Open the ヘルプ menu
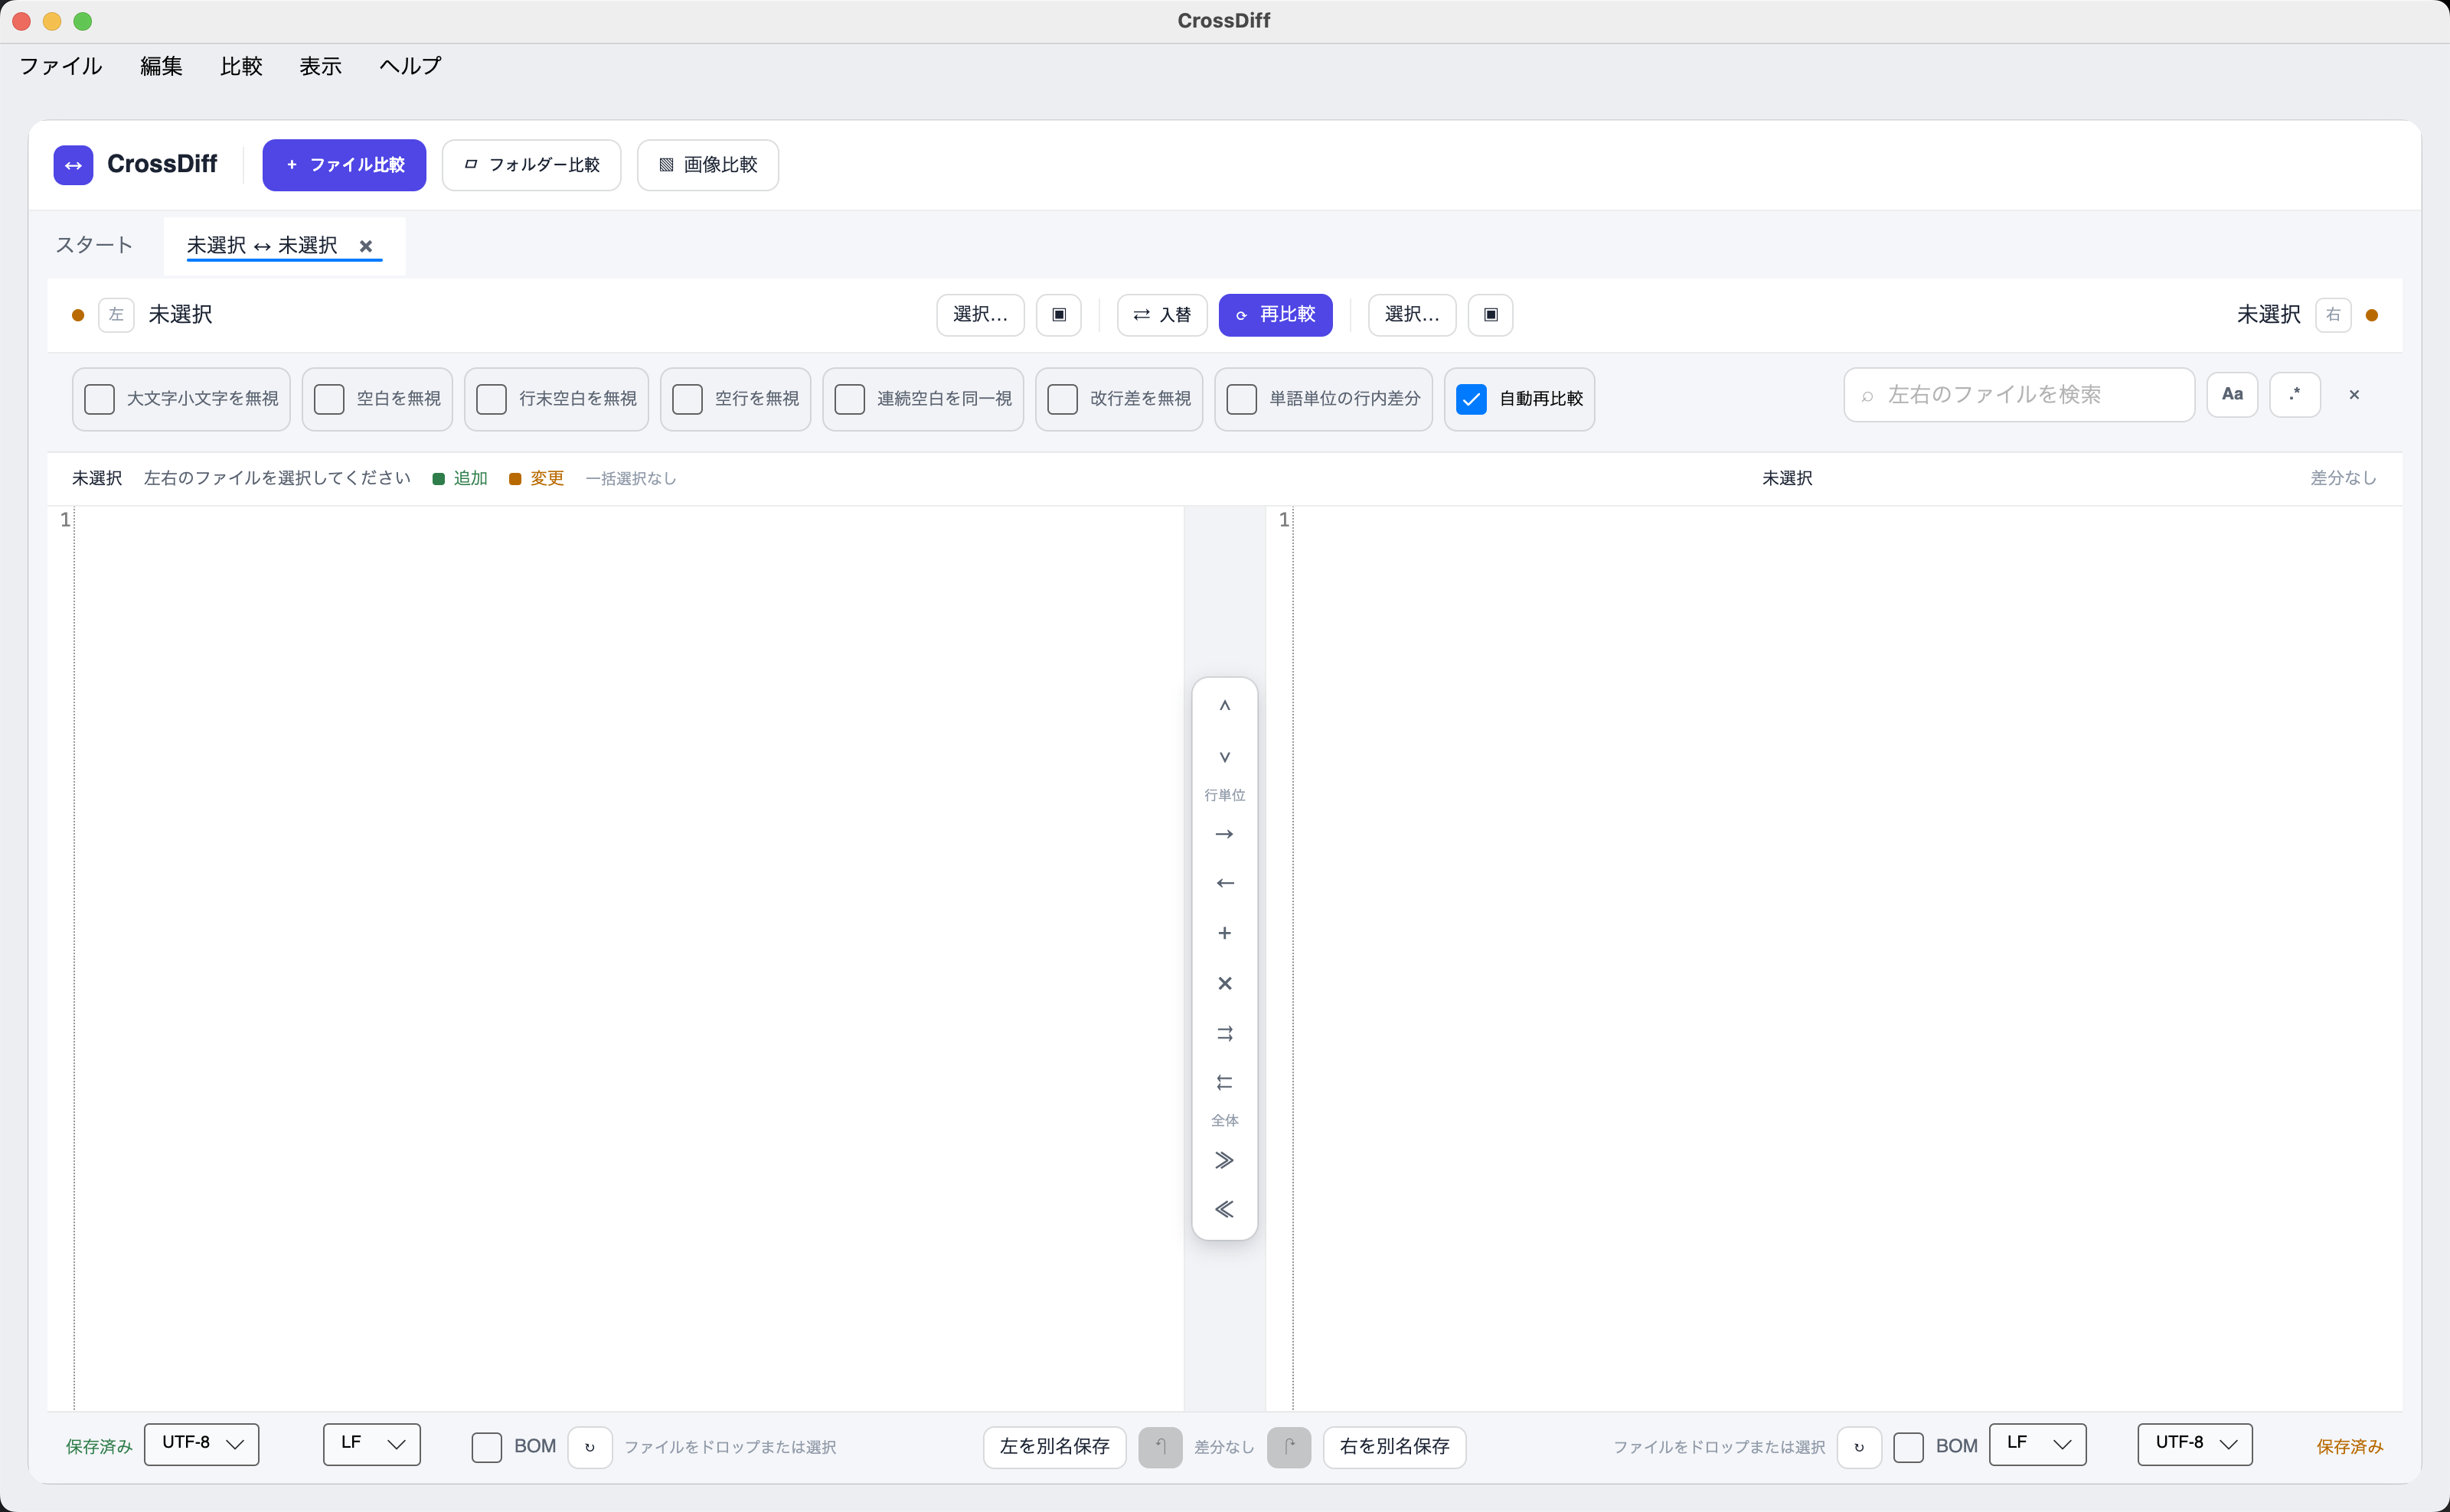 [x=410, y=66]
